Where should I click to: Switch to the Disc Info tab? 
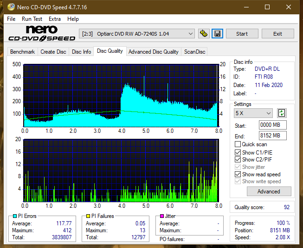tap(81, 52)
